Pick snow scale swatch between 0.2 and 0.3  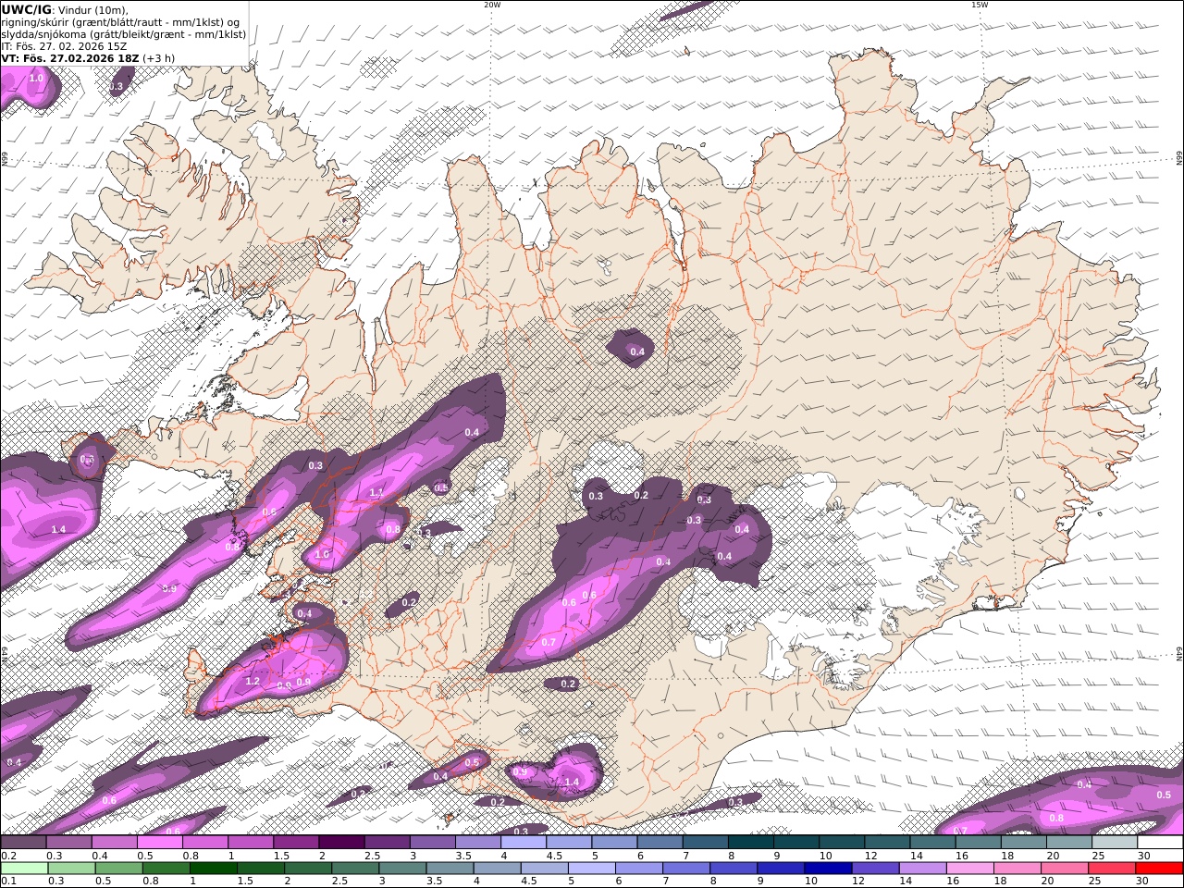click(x=23, y=843)
